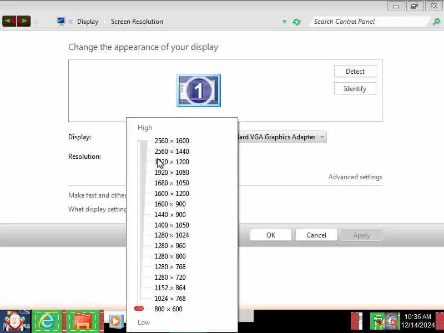The image size is (444, 333).
Task: Select resolution 1920 × 1200
Action: pos(171,162)
